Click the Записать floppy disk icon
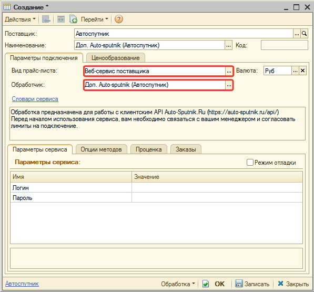 click(x=239, y=284)
